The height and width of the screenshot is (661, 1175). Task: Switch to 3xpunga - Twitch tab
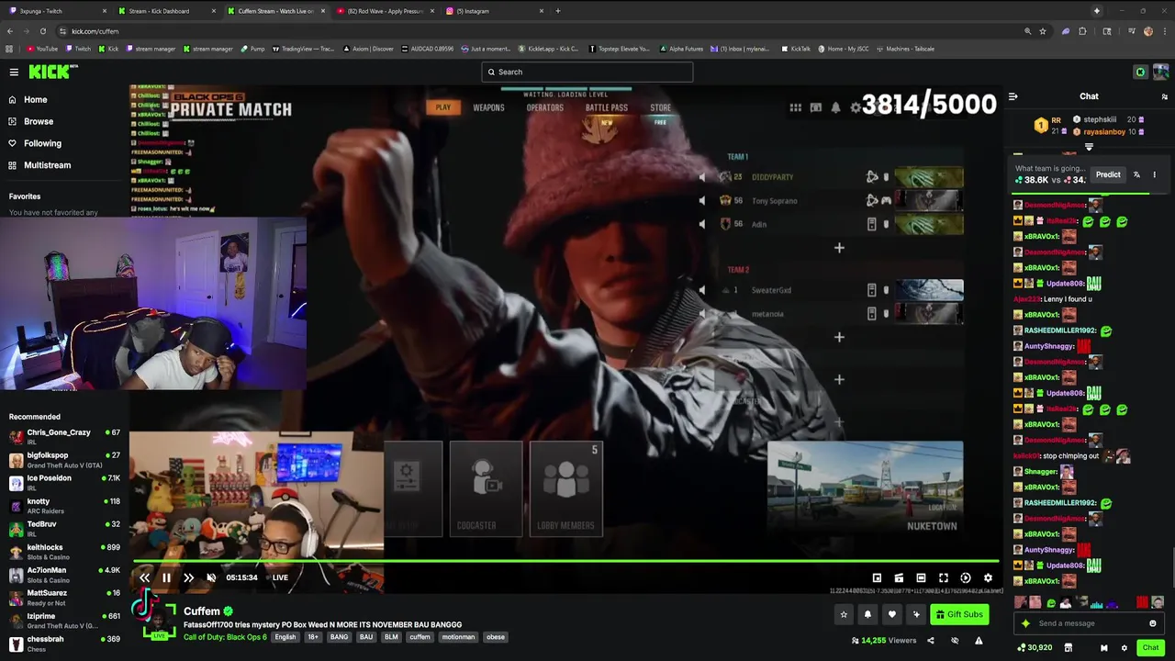click(55, 11)
